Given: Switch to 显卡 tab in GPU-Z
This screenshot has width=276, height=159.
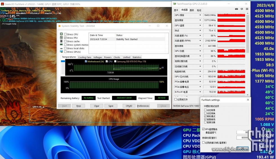Looking at the screenshot, I should [176, 10].
